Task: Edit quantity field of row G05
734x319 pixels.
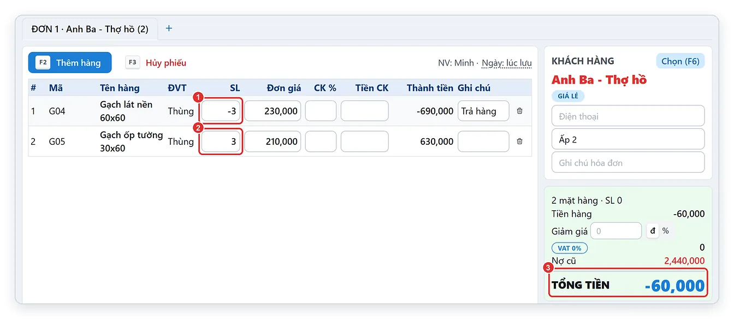Action: click(x=221, y=141)
